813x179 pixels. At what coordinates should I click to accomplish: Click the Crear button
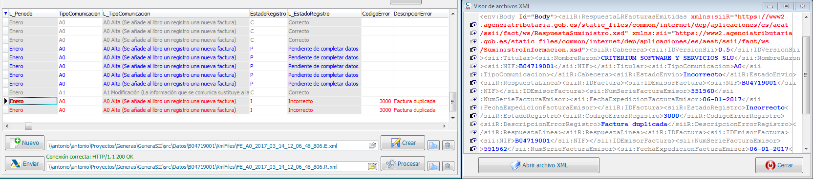[403, 143]
